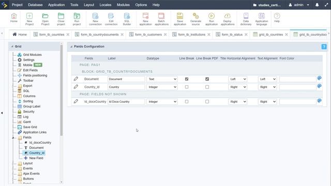Open Project via toolbar icon

pyautogui.click(x=45, y=19)
